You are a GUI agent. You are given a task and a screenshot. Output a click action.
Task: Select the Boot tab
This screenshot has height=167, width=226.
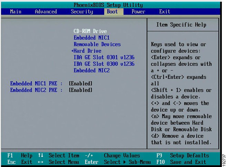(x=114, y=12)
